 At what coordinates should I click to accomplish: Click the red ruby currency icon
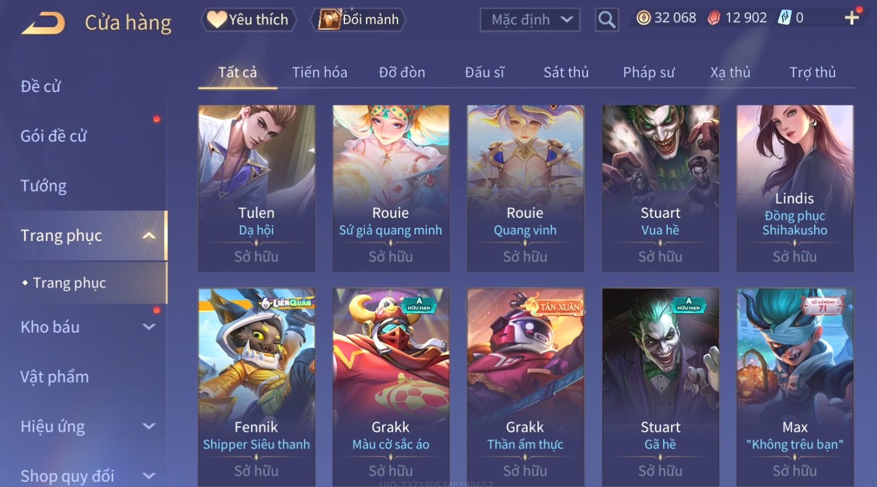714,18
